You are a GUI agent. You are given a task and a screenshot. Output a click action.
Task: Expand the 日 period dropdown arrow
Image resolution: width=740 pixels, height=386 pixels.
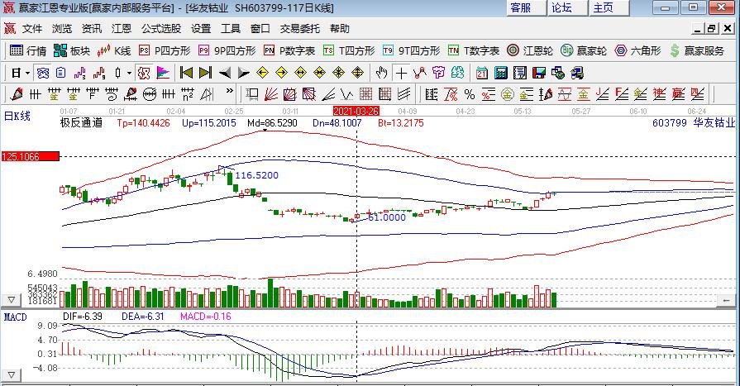click(x=28, y=73)
